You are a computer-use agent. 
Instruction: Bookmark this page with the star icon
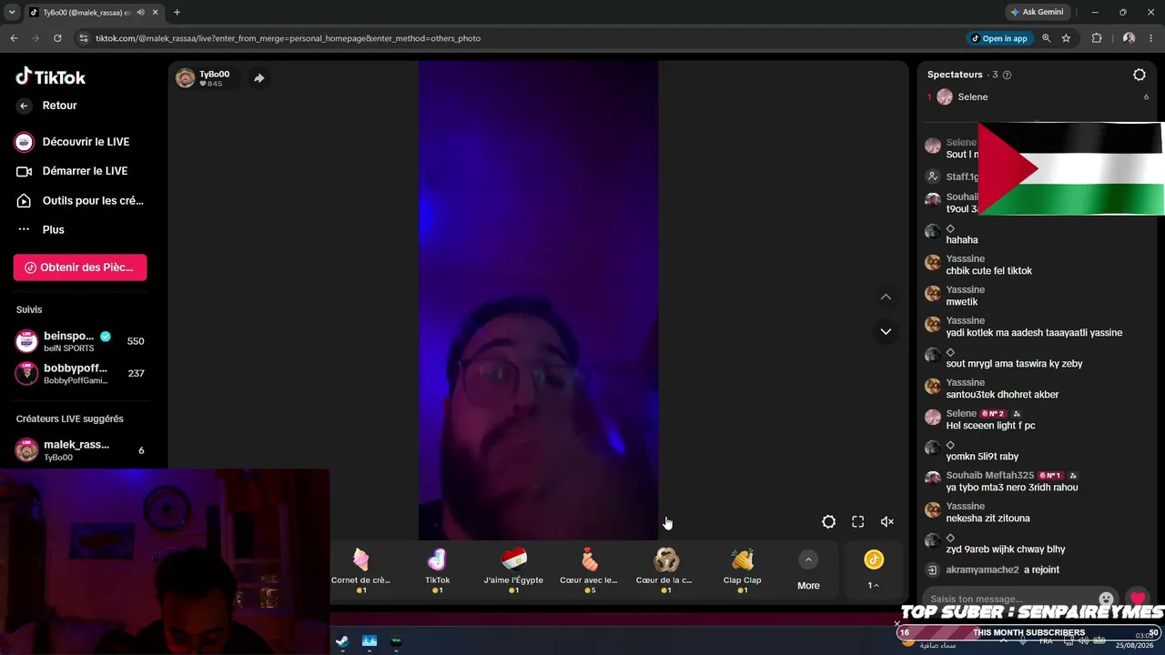coord(1066,38)
